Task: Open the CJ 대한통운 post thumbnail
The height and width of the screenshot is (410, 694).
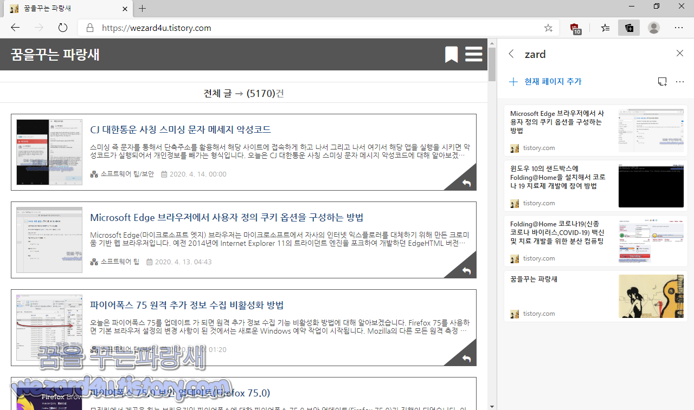Action: coord(49,152)
